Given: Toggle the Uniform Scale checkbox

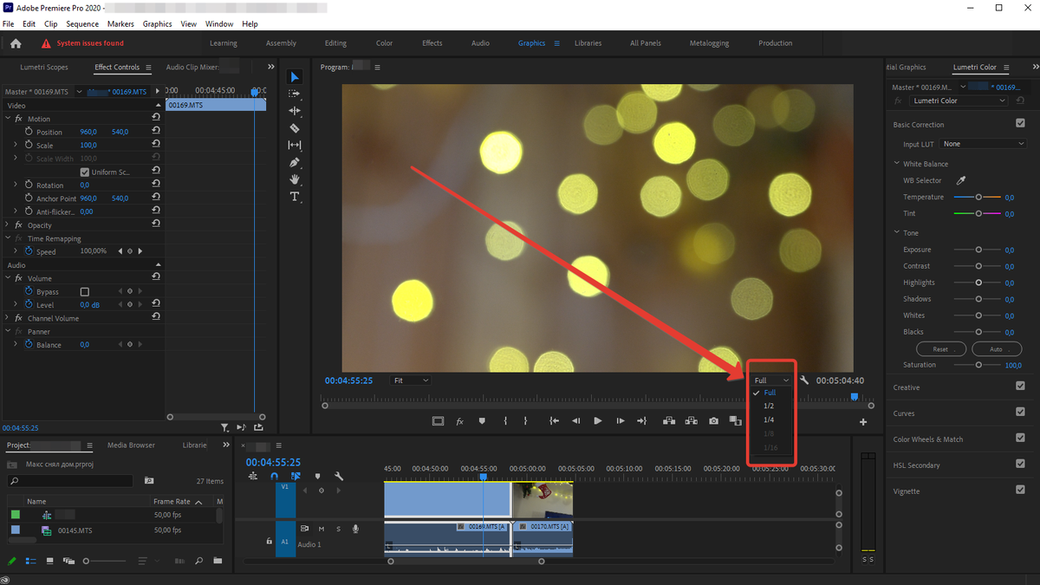Looking at the screenshot, I should (x=85, y=172).
